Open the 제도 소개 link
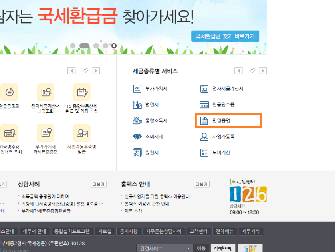The image size is (335, 252). (x=133, y=211)
